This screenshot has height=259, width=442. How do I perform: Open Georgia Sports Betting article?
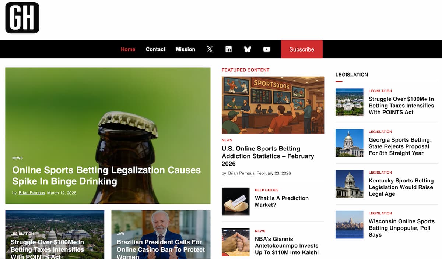(400, 146)
